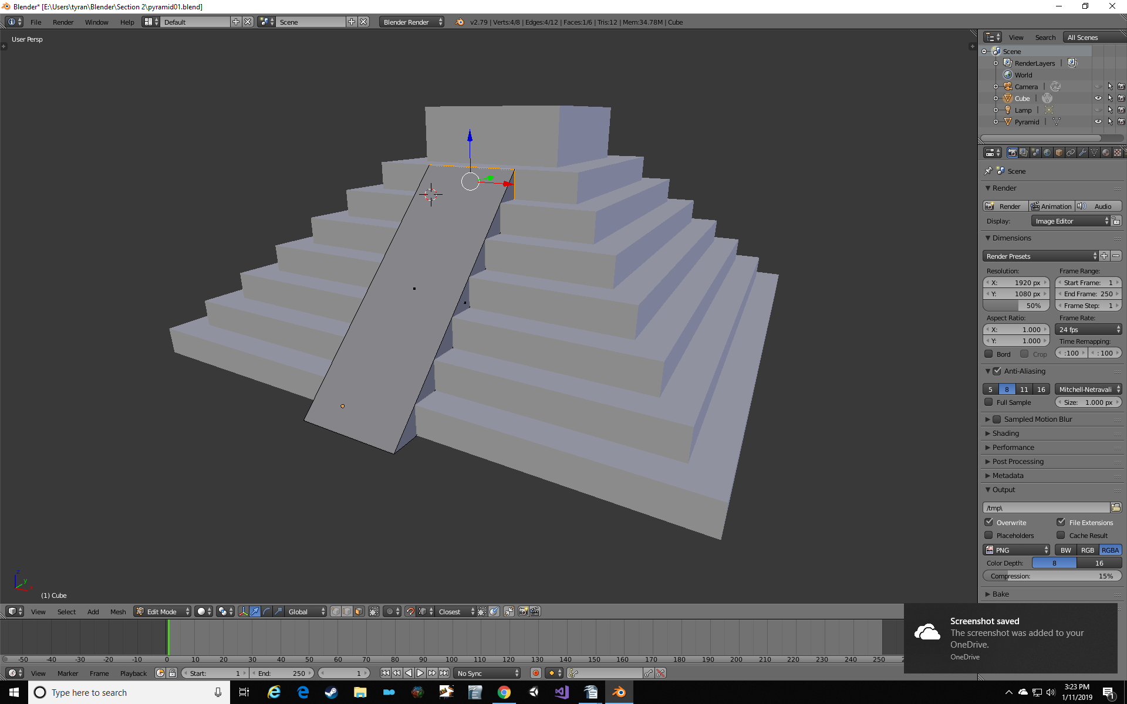Open the Render Presets dropdown

coord(1040,256)
